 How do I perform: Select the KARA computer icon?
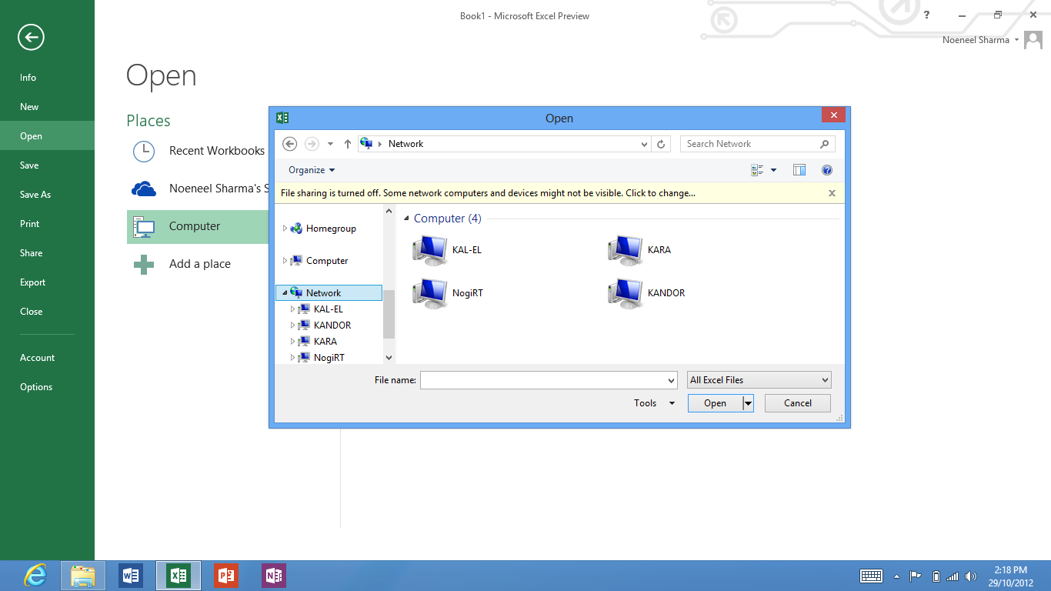pyautogui.click(x=625, y=250)
